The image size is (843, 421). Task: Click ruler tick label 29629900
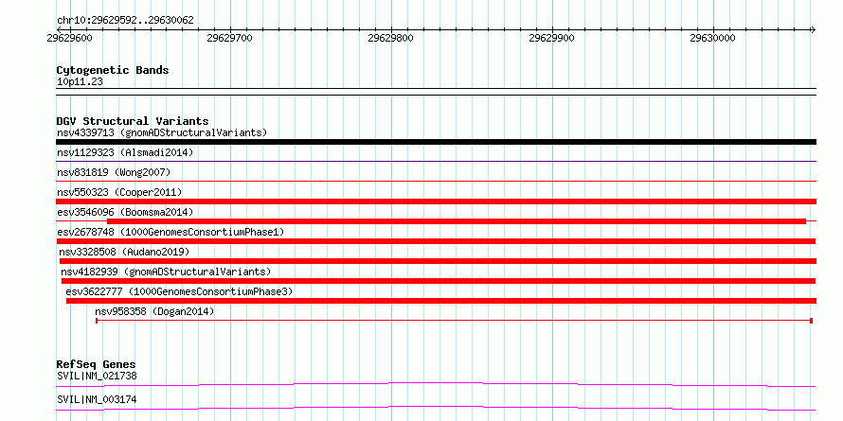pos(551,38)
